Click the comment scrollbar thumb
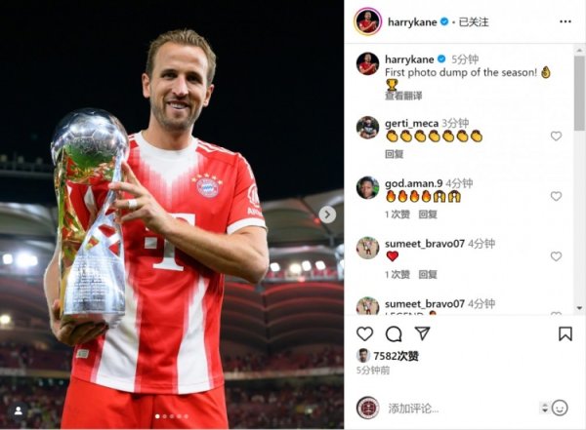The height and width of the screenshot is (430, 586). coord(579,94)
